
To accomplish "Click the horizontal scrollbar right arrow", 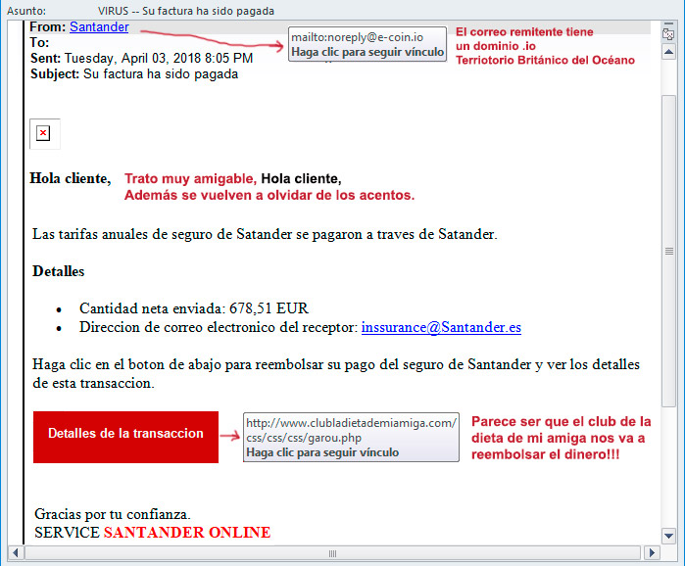I will pos(653,553).
